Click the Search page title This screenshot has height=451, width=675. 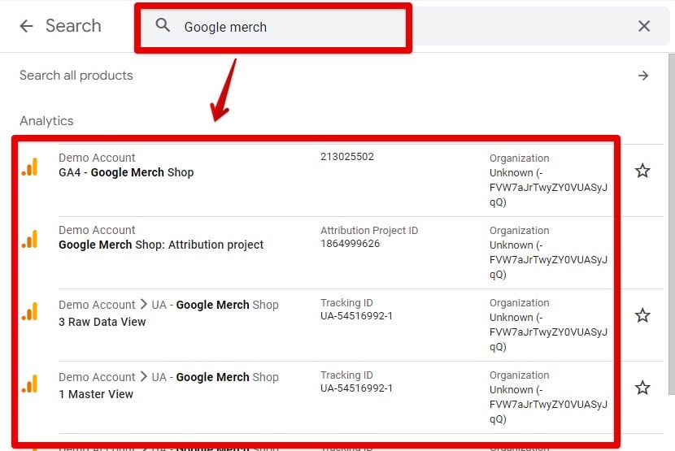(73, 26)
